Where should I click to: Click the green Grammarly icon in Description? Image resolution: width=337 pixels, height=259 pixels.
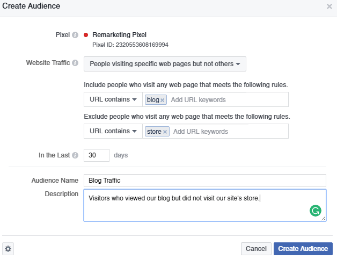(315, 211)
